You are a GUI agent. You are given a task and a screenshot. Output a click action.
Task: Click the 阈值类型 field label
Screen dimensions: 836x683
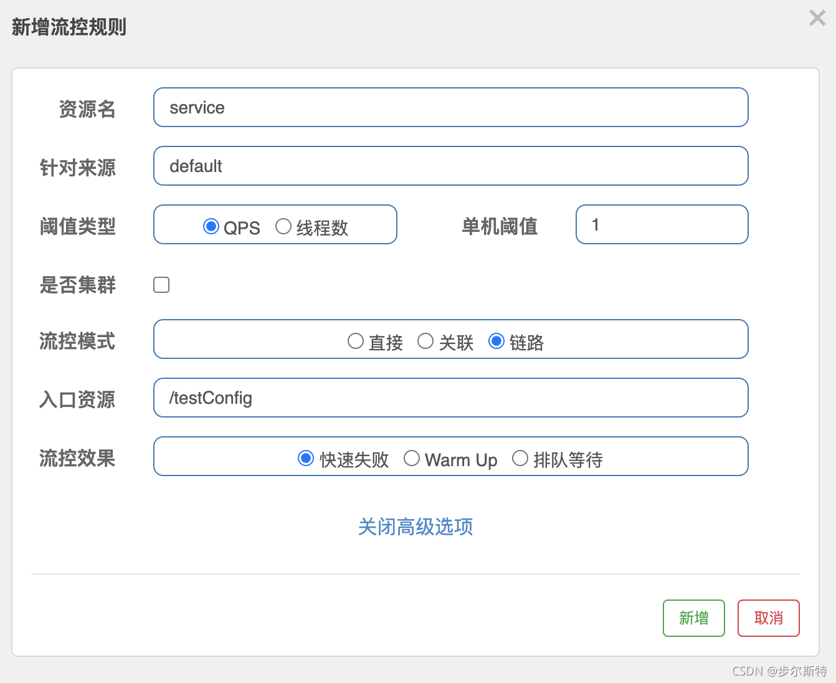point(77,226)
